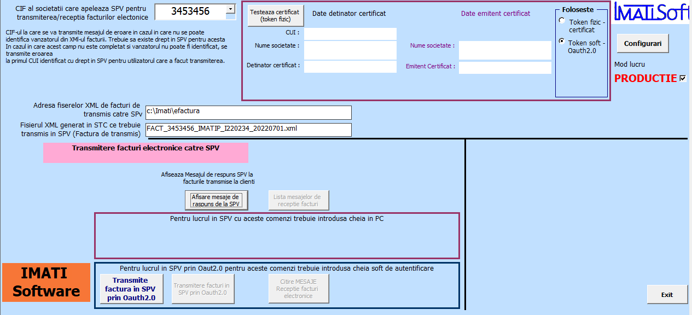Image resolution: width=692 pixels, height=315 pixels.
Task: Click the label CIF al societatii care apeleaza SPV
Action: [82, 13]
